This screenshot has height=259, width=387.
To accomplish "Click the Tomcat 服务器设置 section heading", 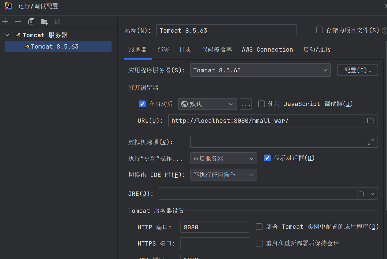I will point(156,211).
